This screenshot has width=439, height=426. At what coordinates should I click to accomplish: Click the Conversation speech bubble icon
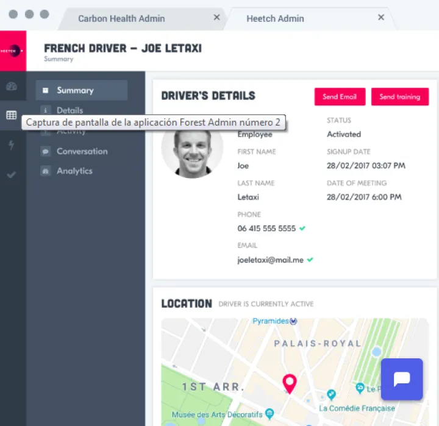(x=45, y=151)
